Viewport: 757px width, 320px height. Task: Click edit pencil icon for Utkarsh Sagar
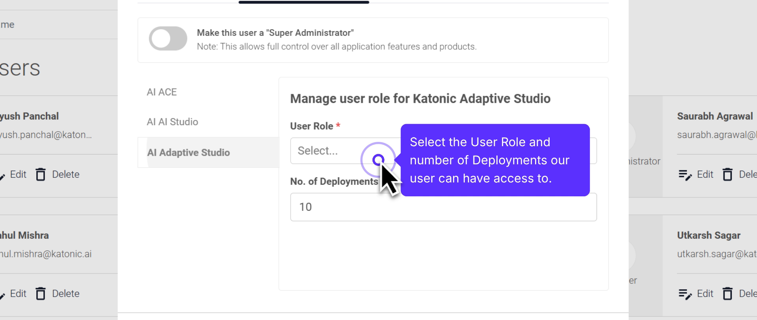click(x=685, y=294)
